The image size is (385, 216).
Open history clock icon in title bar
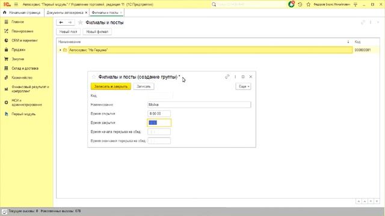point(300,4)
